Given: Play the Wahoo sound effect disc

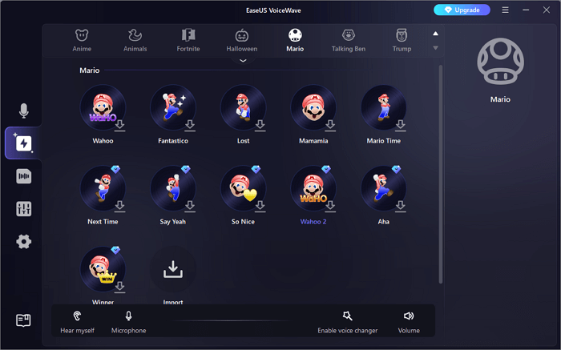Looking at the screenshot, I should pyautogui.click(x=103, y=107).
